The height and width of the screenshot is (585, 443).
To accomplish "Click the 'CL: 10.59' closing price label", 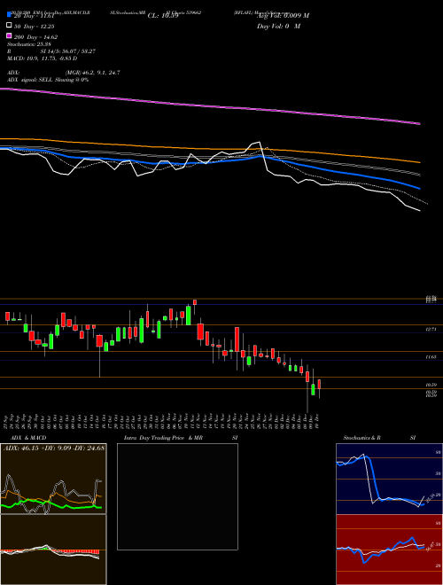I will [163, 16].
